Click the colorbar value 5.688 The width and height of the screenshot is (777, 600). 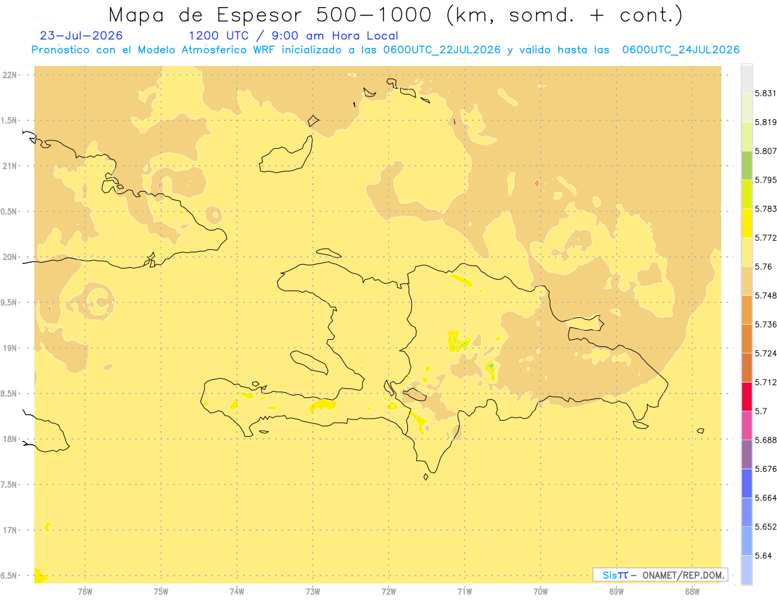pos(765,440)
